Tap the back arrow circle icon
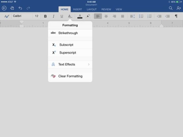The width and height of the screenshot is (183, 137). coord(4,8)
